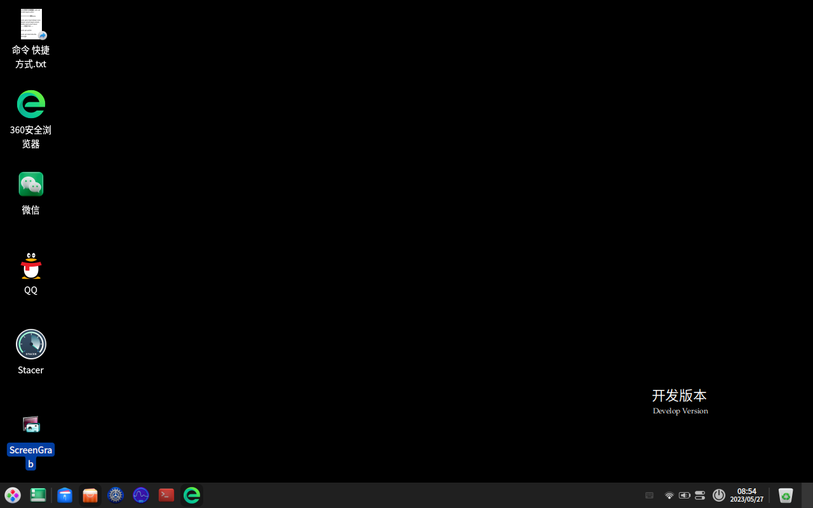
Task: Open 360安全浏览器 from the desktop
Action: [30, 104]
